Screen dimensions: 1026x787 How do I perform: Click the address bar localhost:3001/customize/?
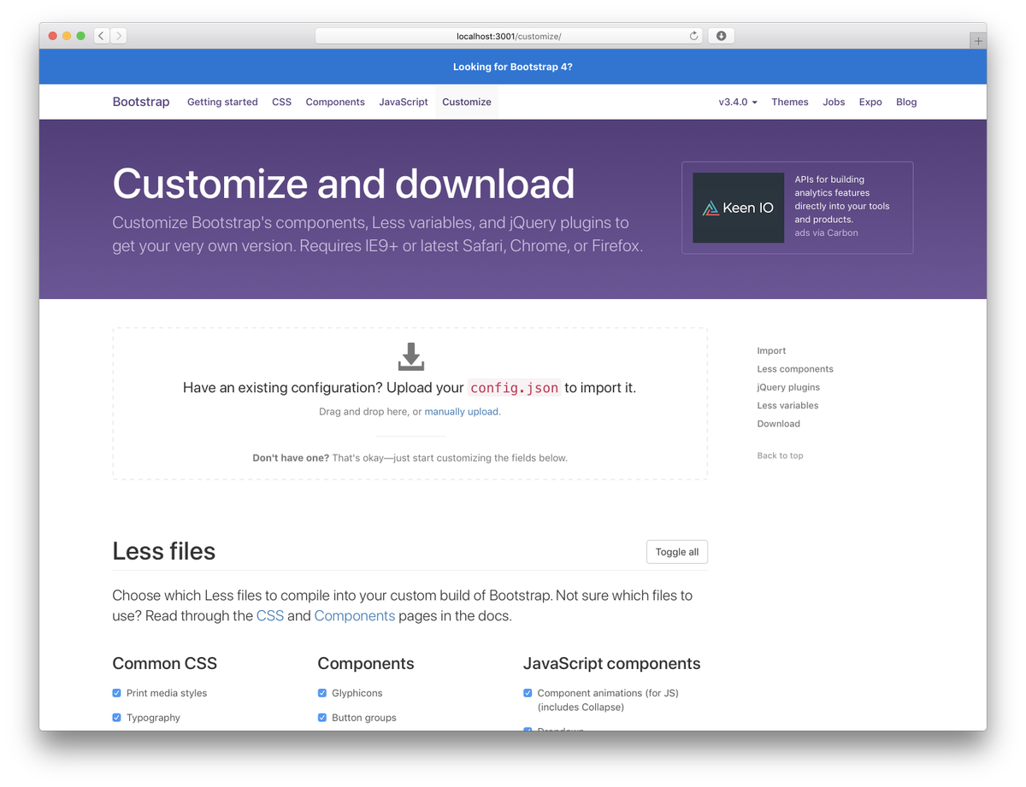tap(509, 36)
